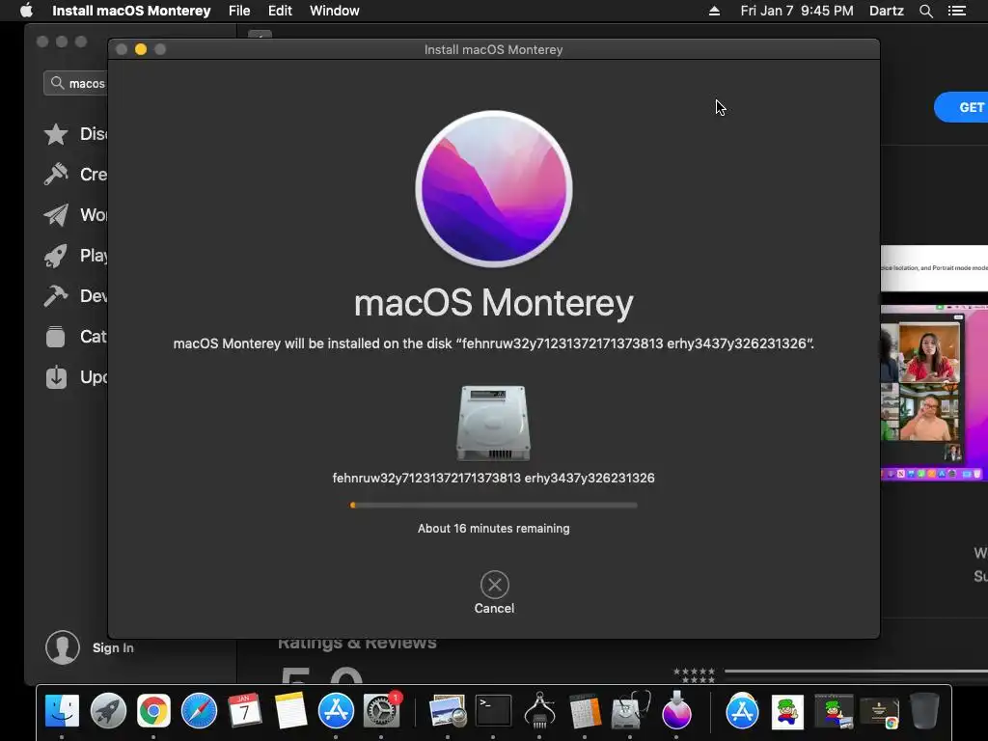Open Notification Center list icon

(957, 11)
